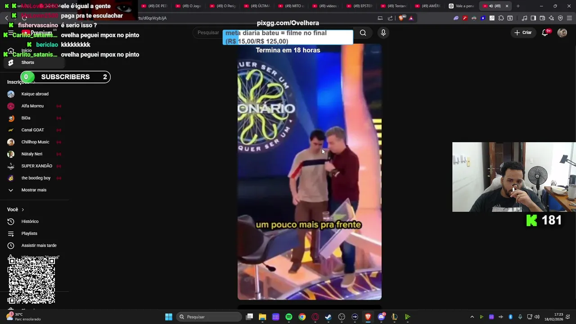Open the Shorts section in sidebar

(x=34, y=63)
